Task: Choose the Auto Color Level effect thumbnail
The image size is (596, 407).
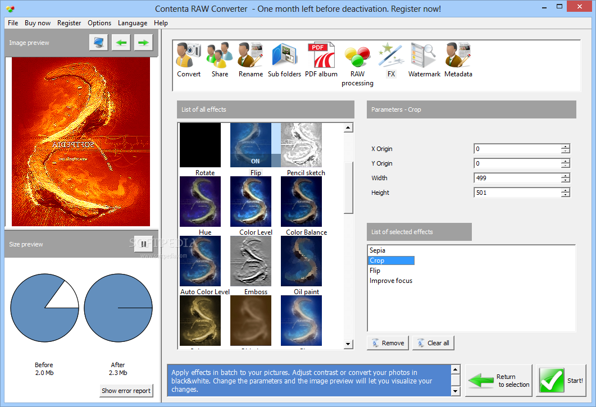Action: pos(201,261)
